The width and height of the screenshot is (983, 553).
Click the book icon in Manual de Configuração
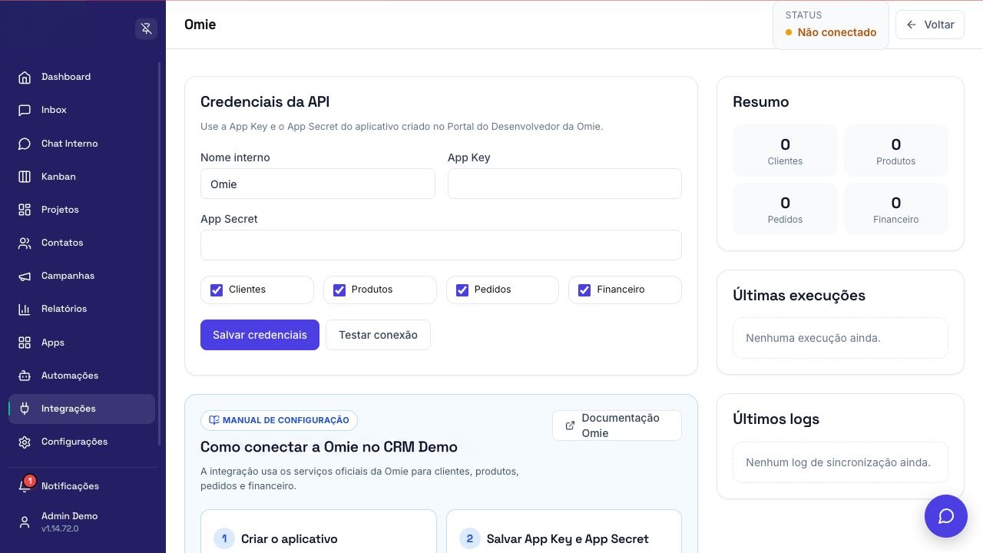pos(214,420)
